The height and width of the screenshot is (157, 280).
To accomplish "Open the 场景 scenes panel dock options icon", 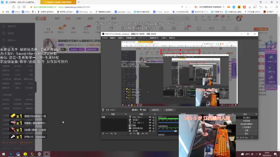I will (126, 114).
